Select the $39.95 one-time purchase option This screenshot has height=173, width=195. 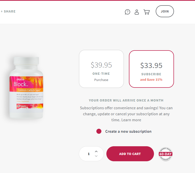coord(101,69)
